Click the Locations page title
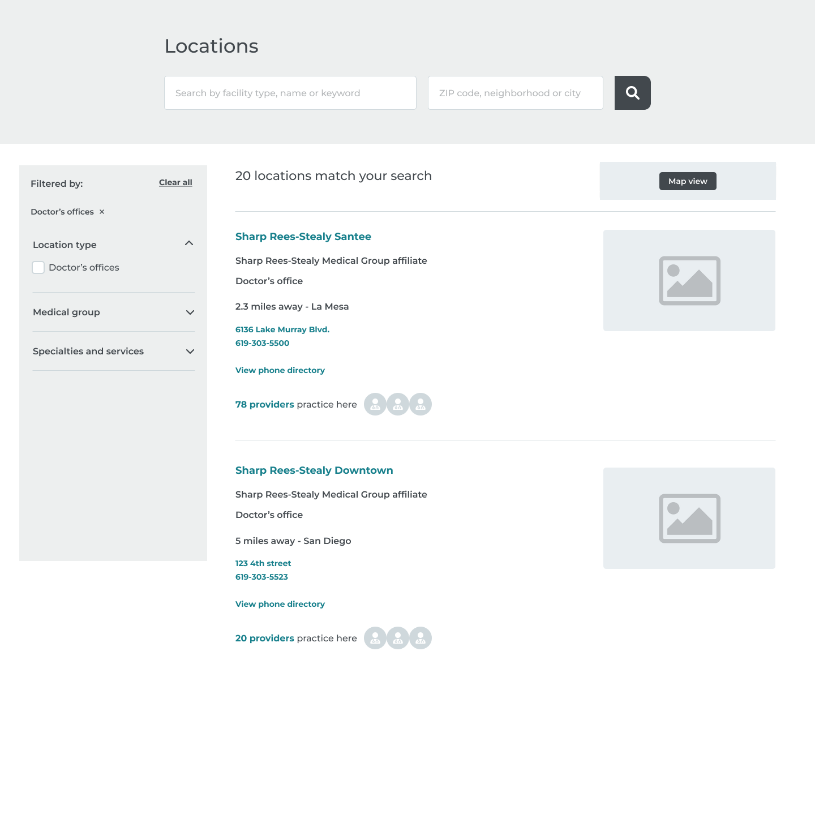 pyautogui.click(x=211, y=46)
